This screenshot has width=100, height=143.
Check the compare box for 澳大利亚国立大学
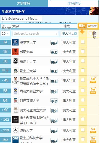pyautogui.click(x=83, y=109)
